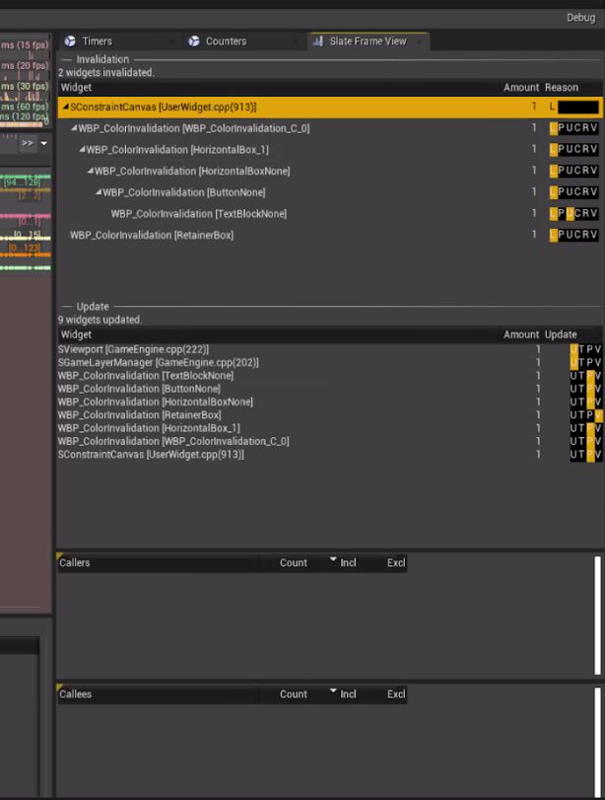Viewport: 605px width, 800px height.
Task: Select SConstraintCanvas [UserWidget.cpp(913)] invalidation row
Action: click(330, 108)
